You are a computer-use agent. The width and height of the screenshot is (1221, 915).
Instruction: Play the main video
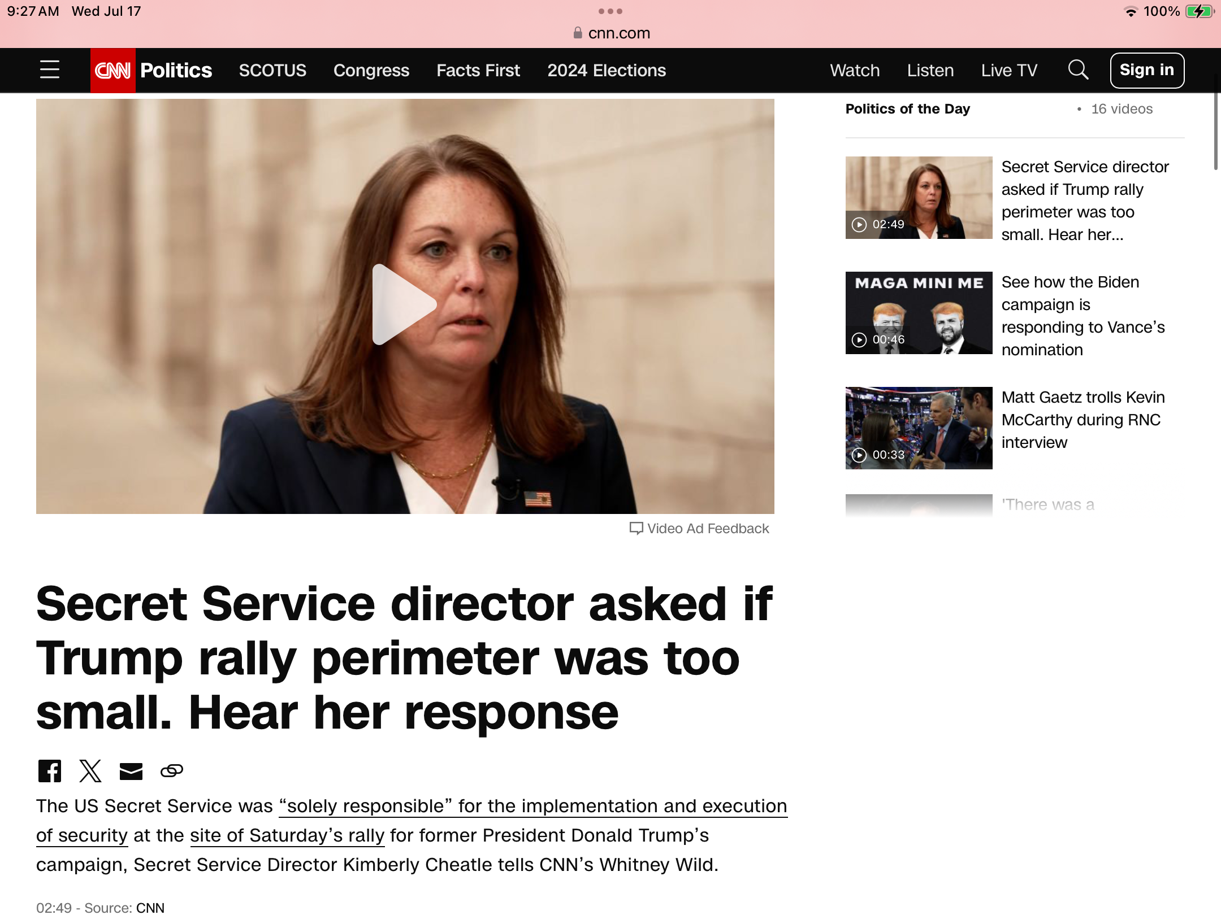point(404,304)
